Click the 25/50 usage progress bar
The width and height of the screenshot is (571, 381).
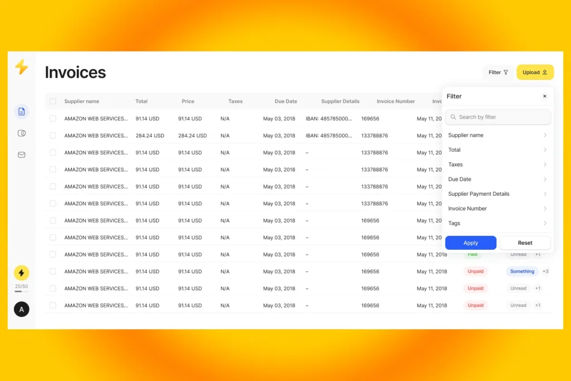(22, 291)
